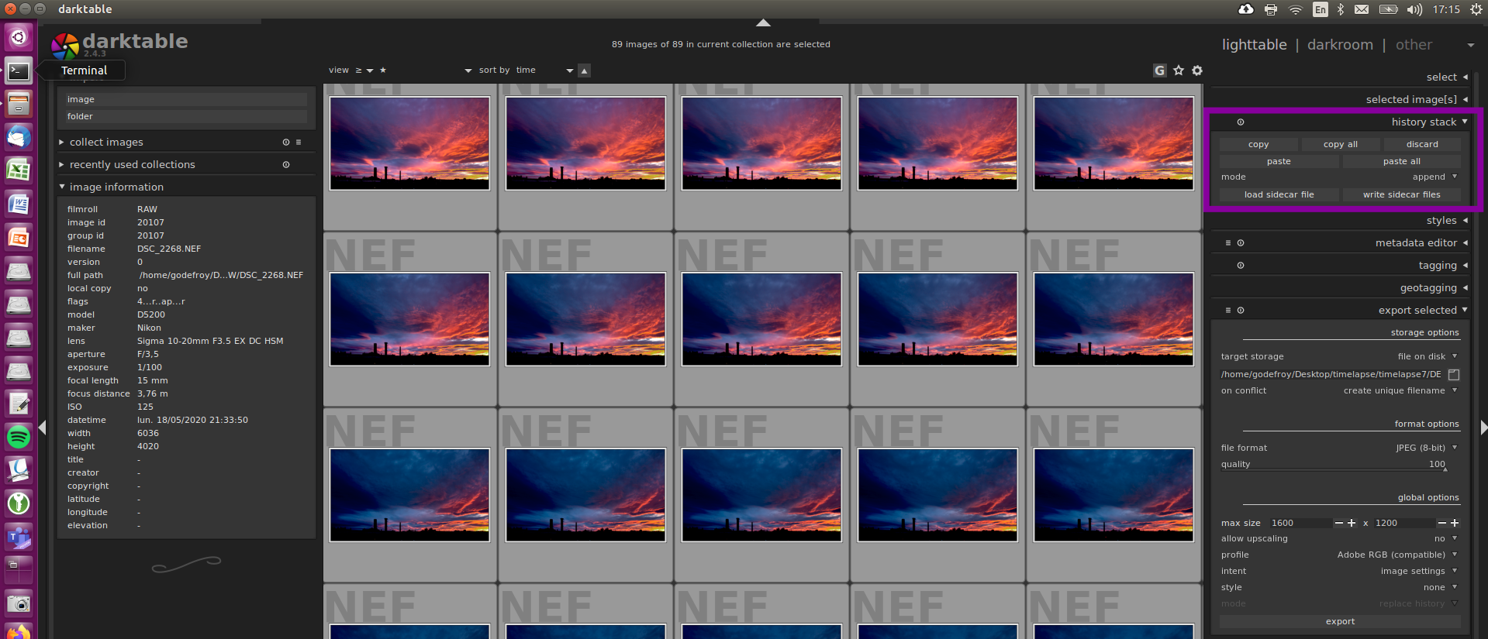1488x639 pixels.
Task: Switch to the darkroom view
Action: click(x=1340, y=45)
